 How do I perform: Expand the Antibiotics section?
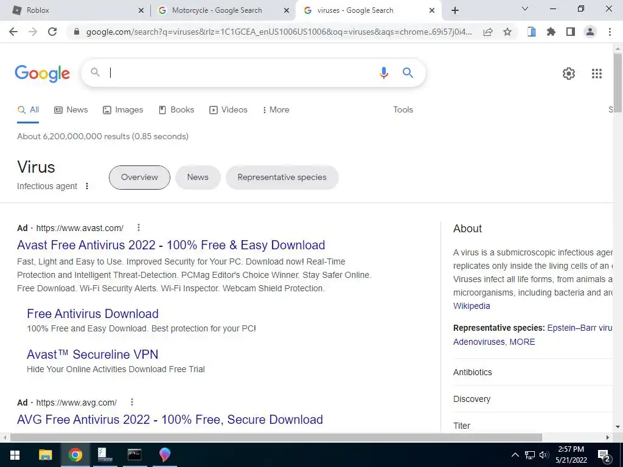tap(532, 372)
